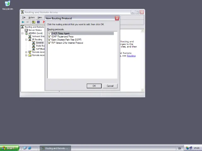This screenshot has width=202, height=151.
Task: Choose Open Shortest Path First (OSPF)
Action: click(x=66, y=40)
